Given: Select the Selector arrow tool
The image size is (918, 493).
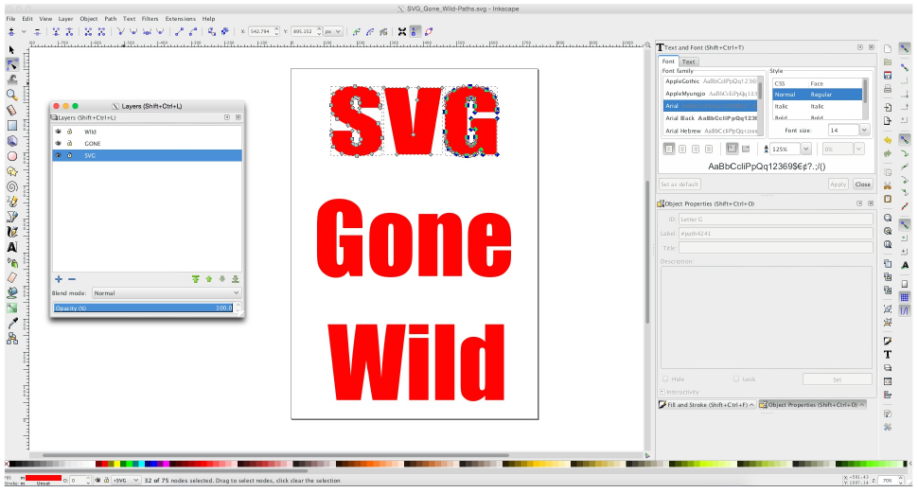Looking at the screenshot, I should pos(11,50).
